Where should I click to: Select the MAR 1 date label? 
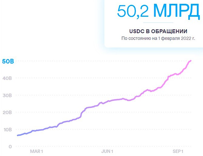36,151
